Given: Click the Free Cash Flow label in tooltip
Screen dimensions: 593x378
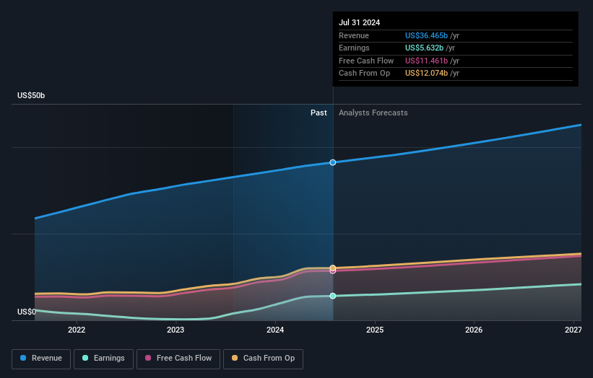Looking at the screenshot, I should click(366, 61).
